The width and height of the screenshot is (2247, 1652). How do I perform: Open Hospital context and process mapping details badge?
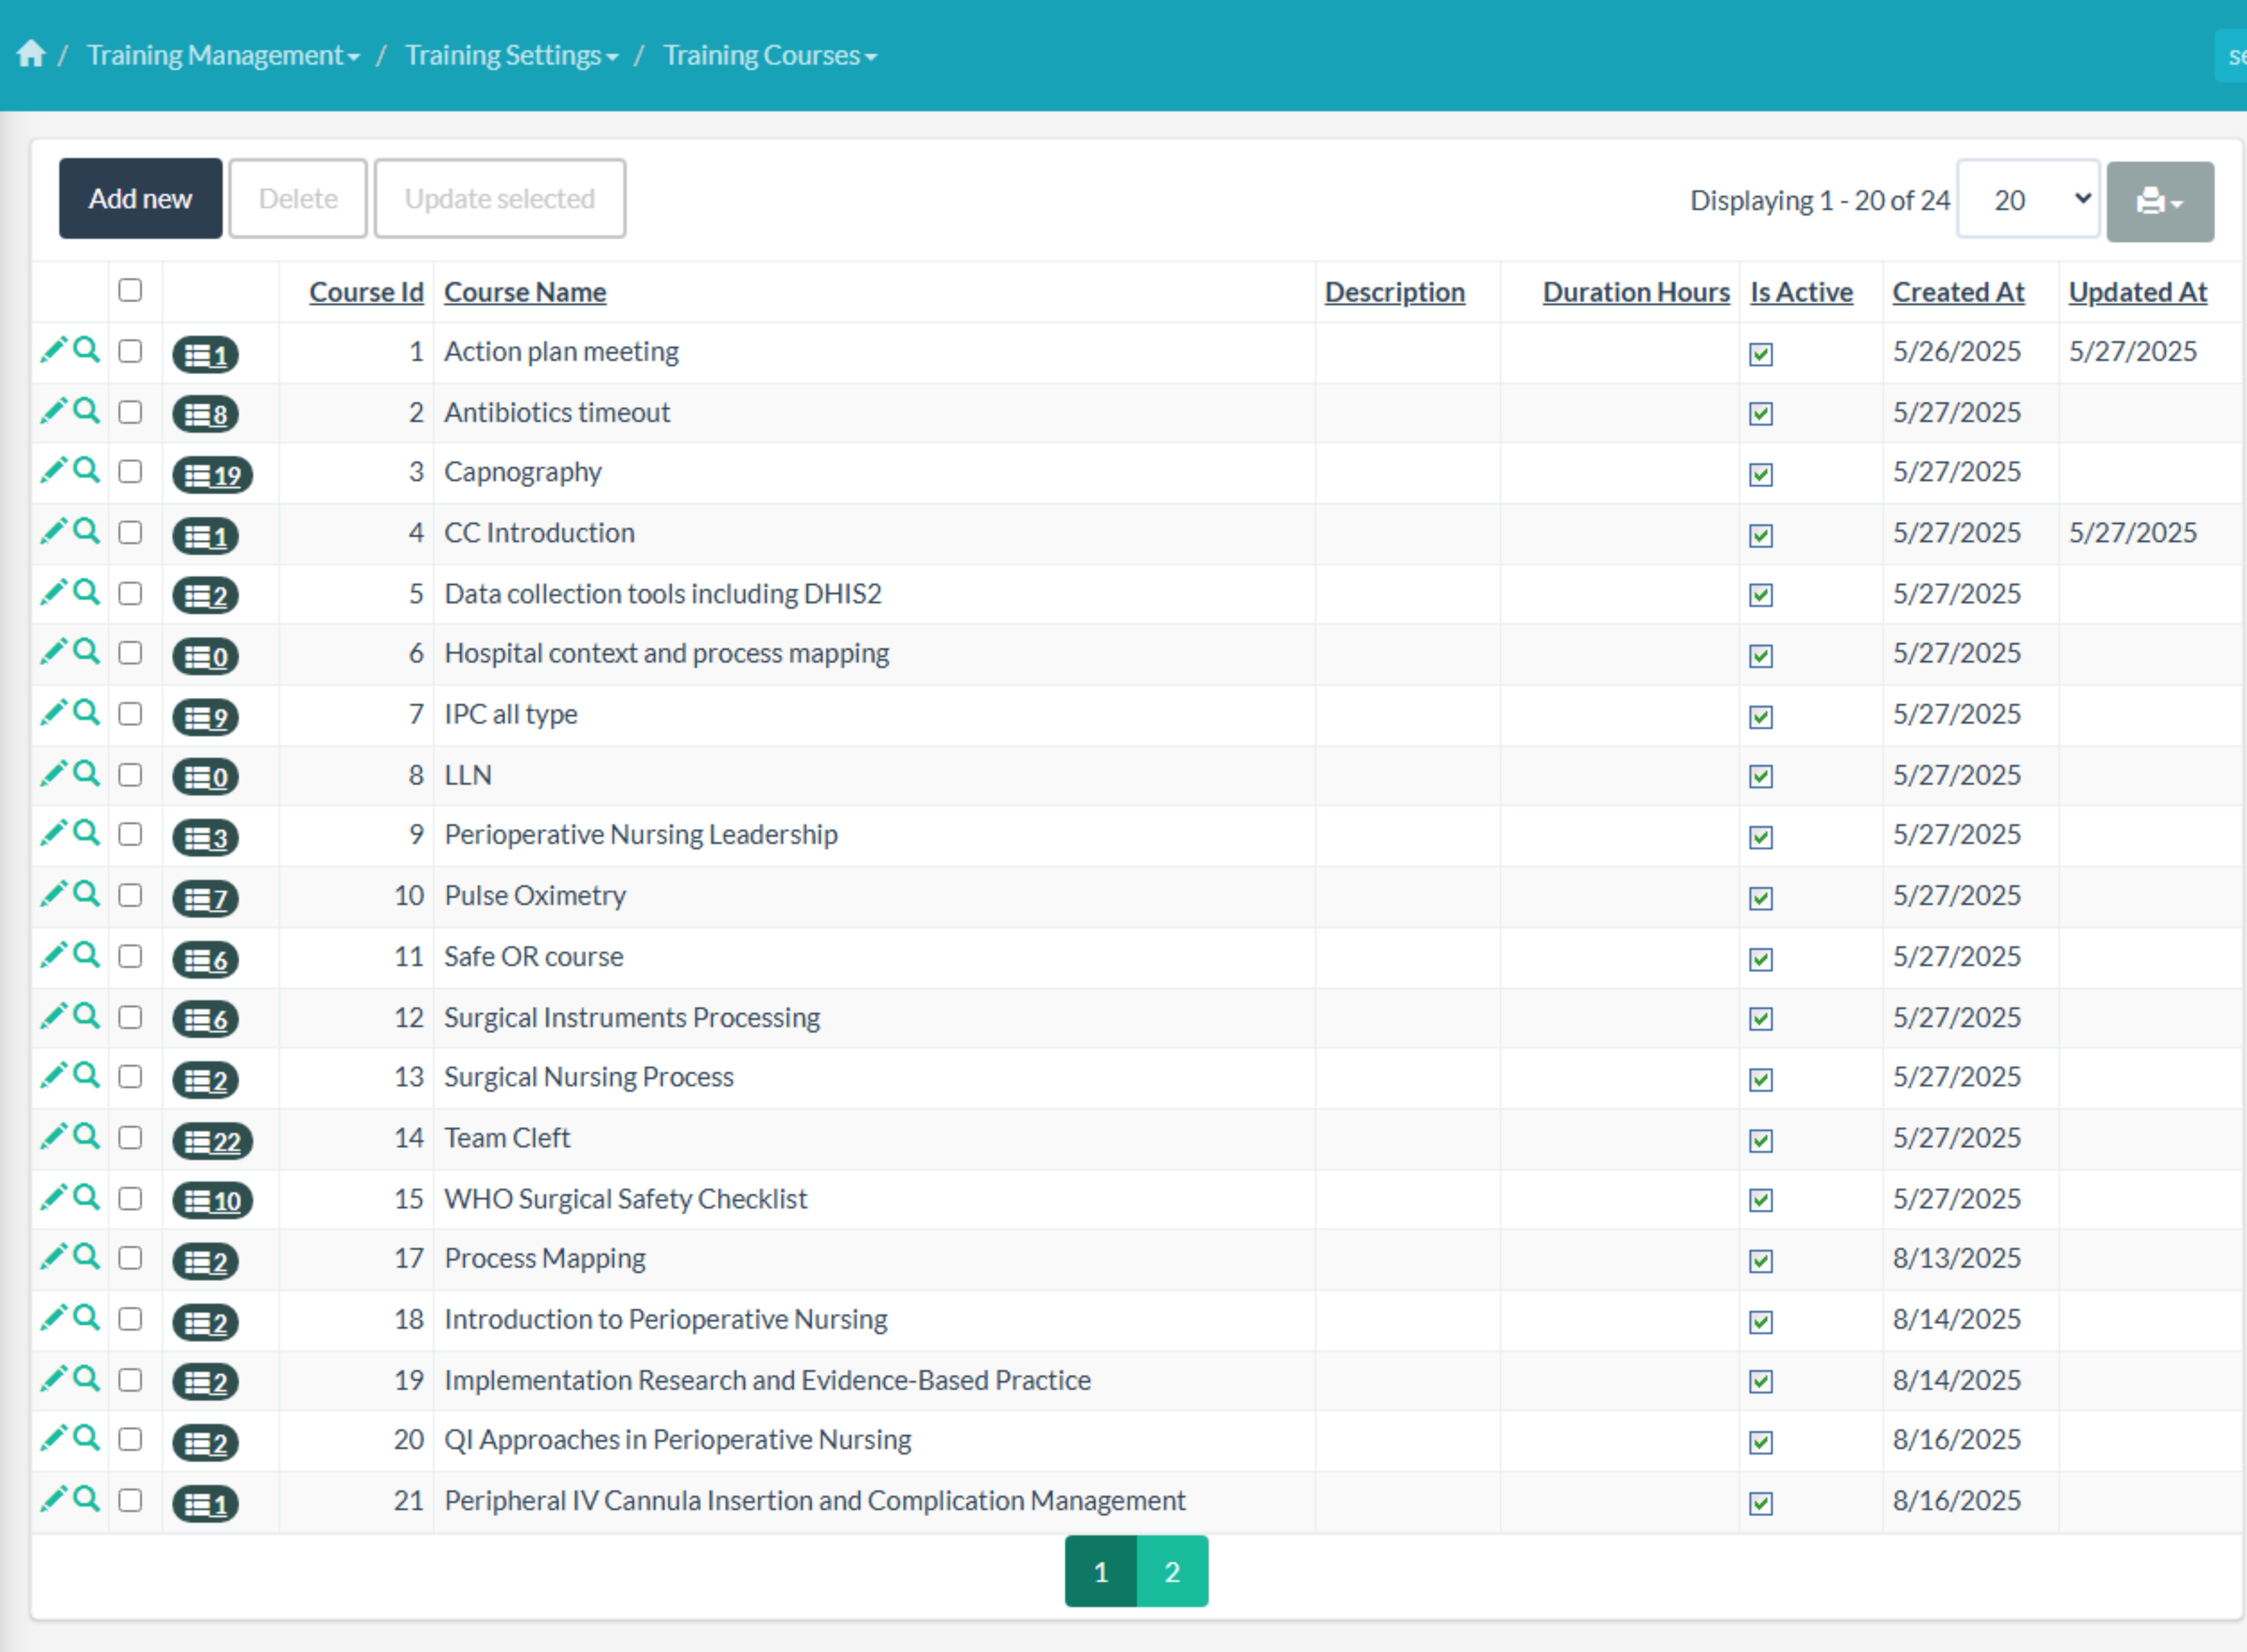point(205,657)
